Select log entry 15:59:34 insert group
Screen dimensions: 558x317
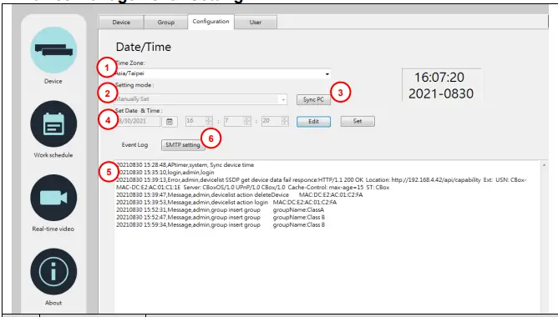[221, 225]
